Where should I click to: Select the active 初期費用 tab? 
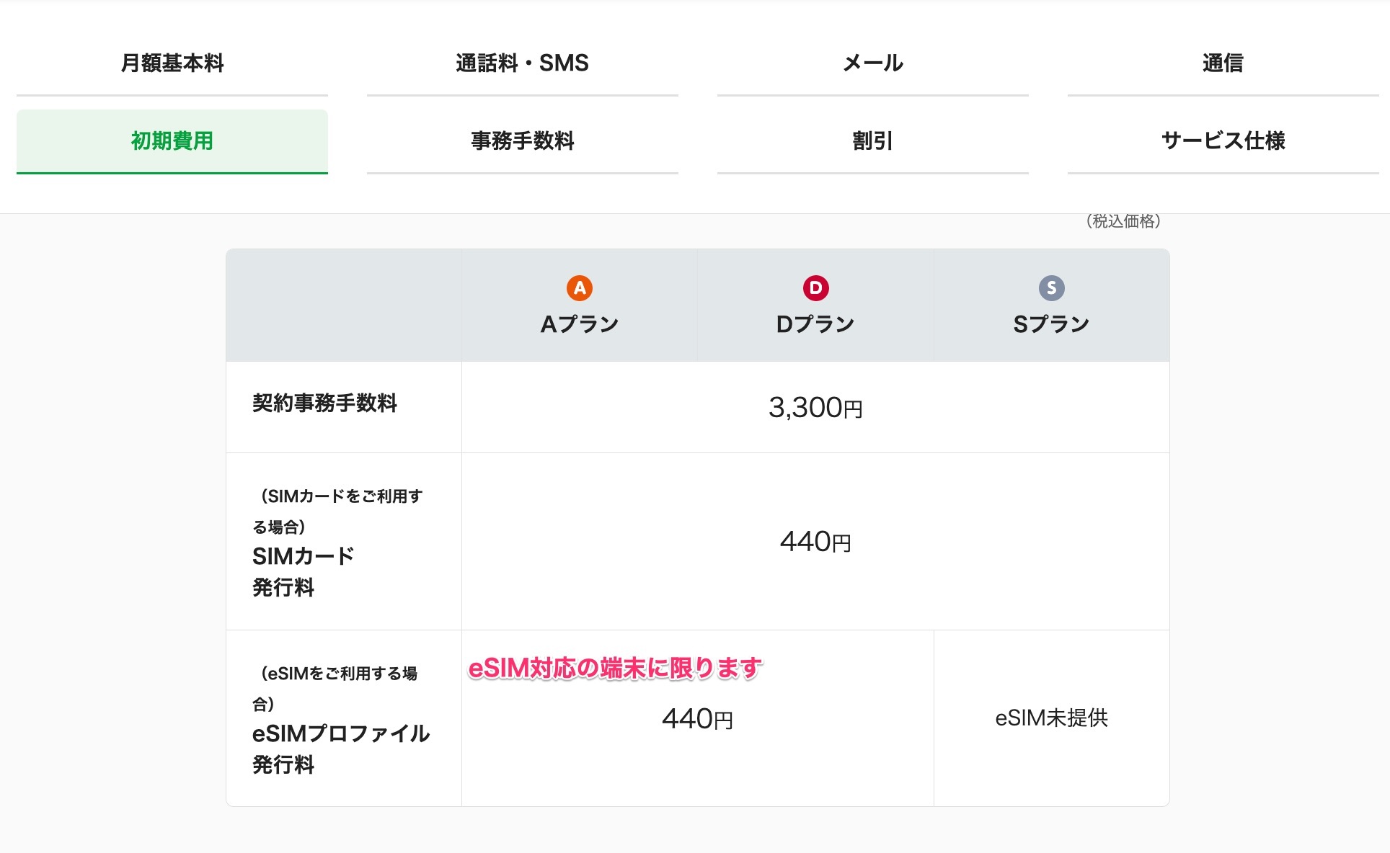172,141
